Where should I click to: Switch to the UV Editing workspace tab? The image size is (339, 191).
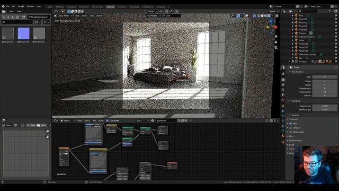pos(84,7)
